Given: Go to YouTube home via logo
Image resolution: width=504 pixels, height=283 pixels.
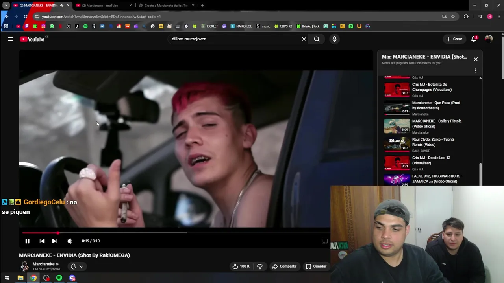Looking at the screenshot, I should point(32,39).
